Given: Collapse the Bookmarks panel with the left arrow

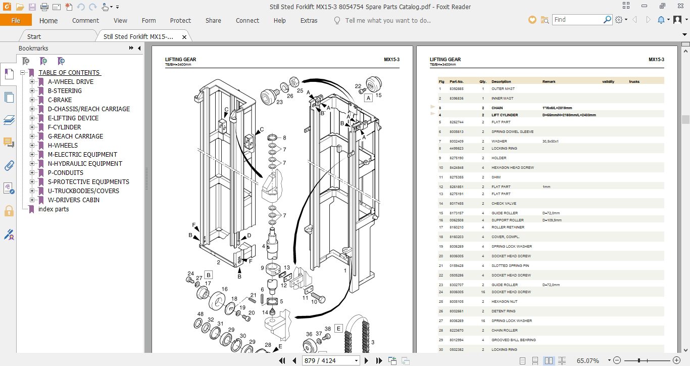Looking at the screenshot, I should click(139, 49).
